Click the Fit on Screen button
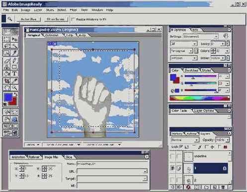 (56, 19)
